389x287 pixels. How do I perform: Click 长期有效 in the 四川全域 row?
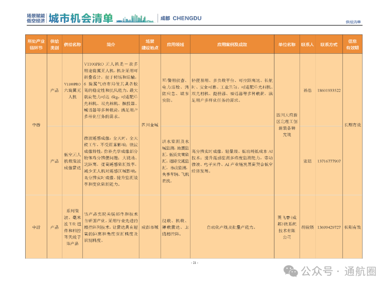(353, 125)
